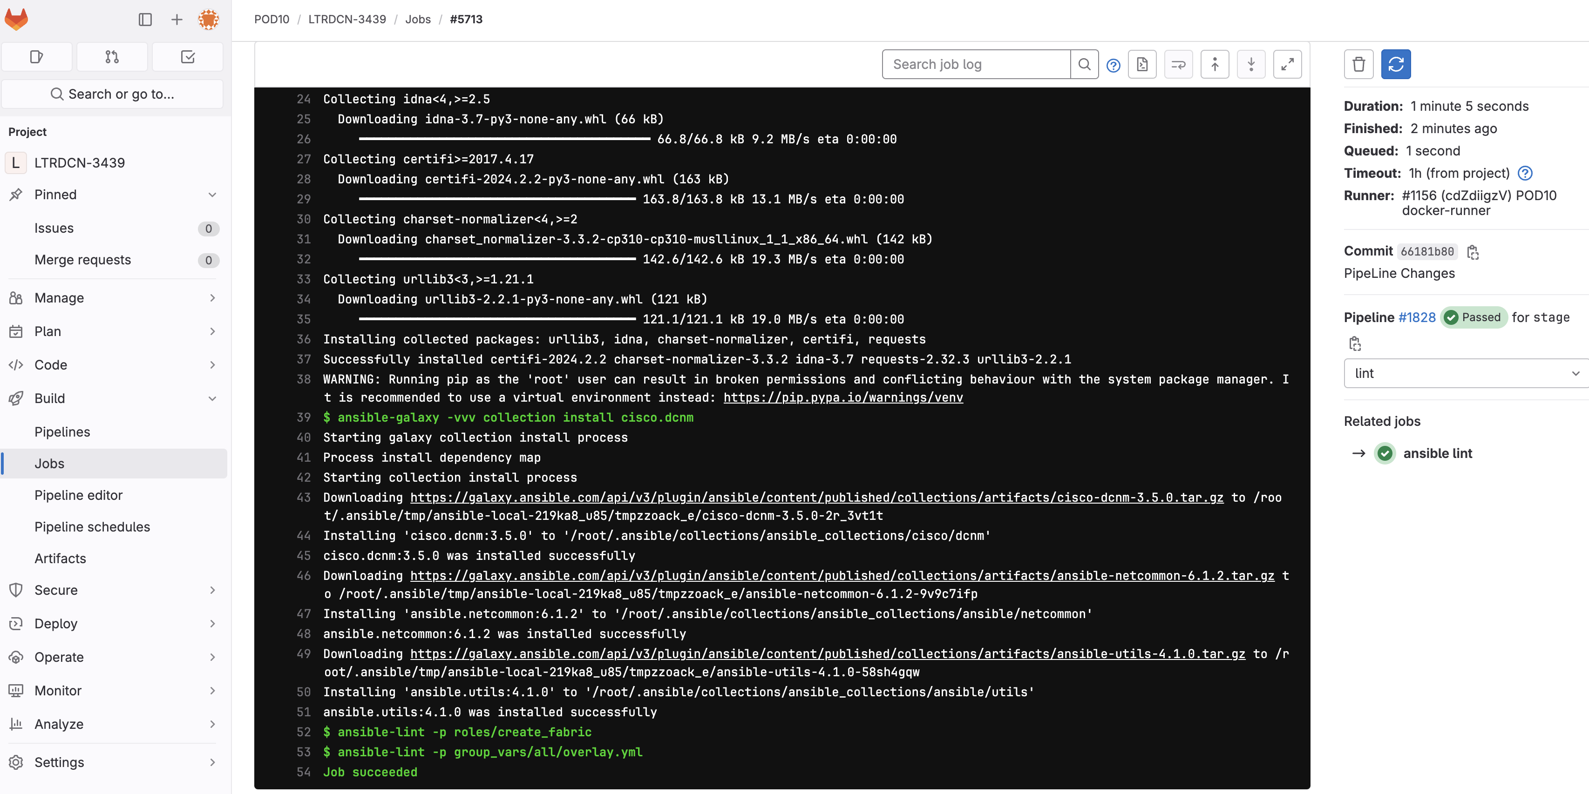The width and height of the screenshot is (1589, 794).
Task: Toggle the sidebar collapse icon
Action: 145,20
